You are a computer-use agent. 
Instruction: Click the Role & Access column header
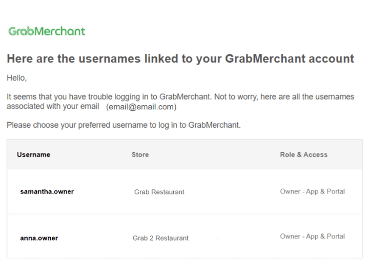pyautogui.click(x=303, y=154)
